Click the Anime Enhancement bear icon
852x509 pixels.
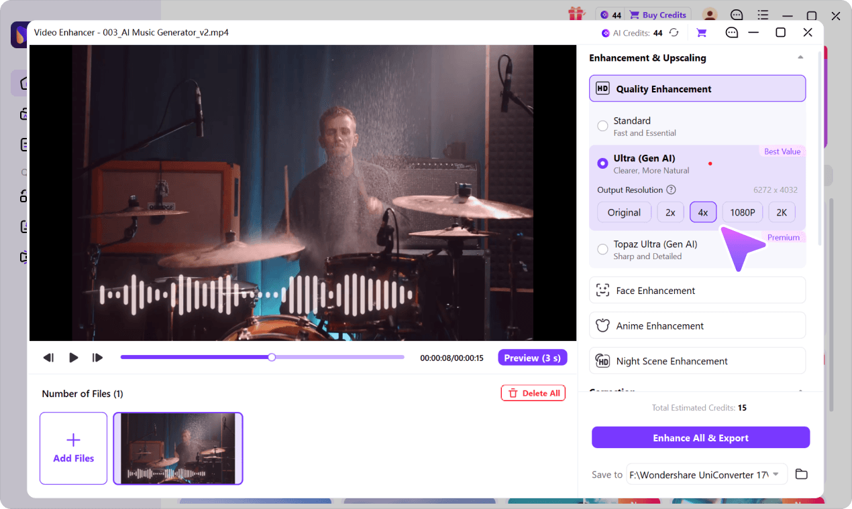click(x=602, y=325)
